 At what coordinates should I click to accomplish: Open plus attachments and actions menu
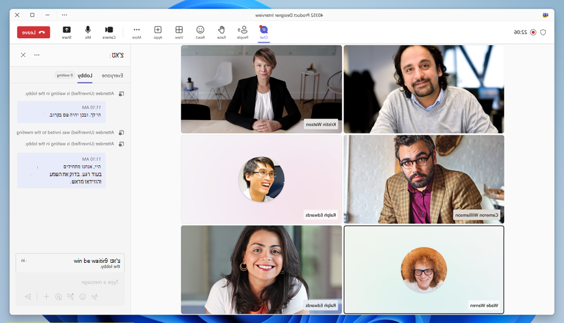tap(46, 297)
